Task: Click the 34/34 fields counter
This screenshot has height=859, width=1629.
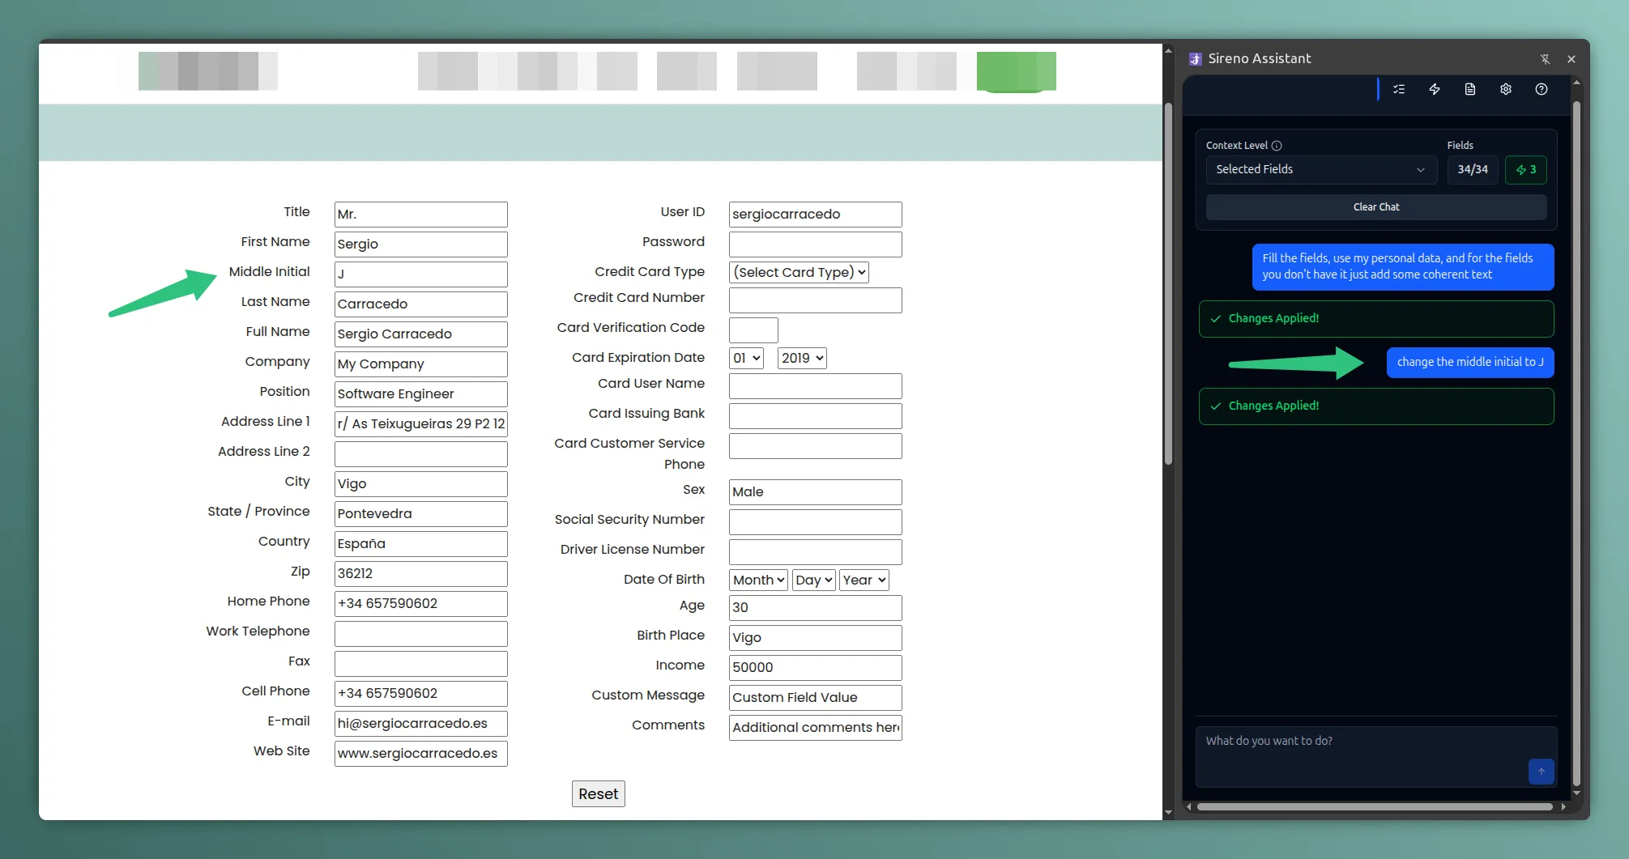Action: click(x=1473, y=170)
